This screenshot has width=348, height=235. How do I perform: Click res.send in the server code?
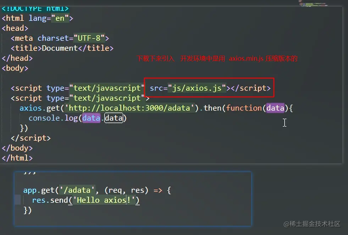tap(50, 200)
